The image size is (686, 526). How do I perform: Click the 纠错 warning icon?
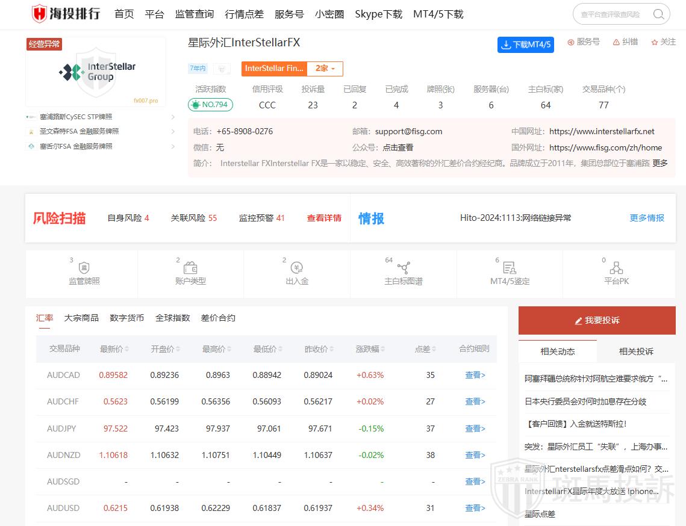coord(616,42)
